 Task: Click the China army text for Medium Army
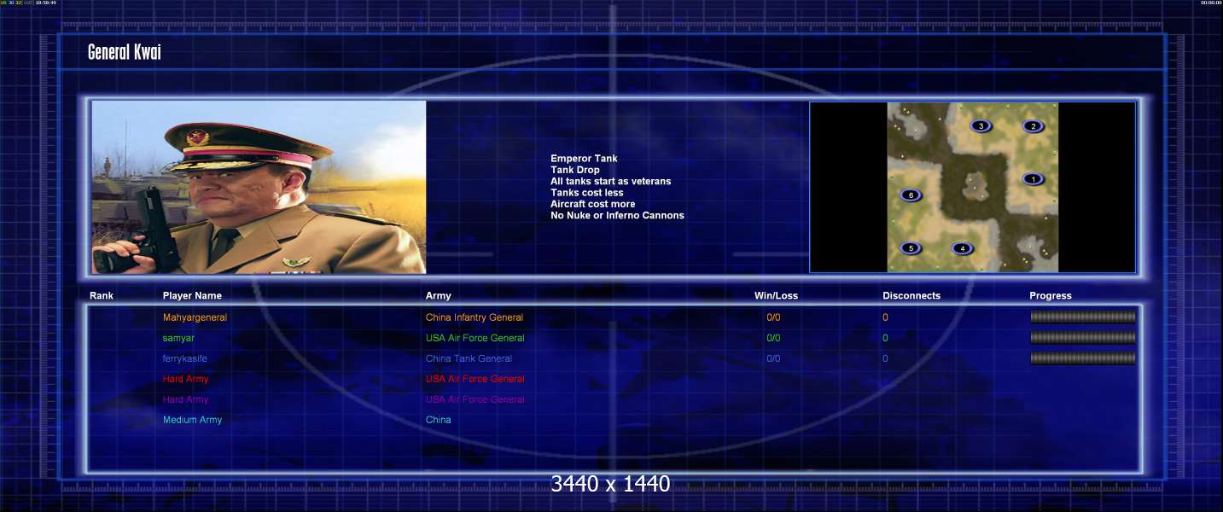(439, 420)
